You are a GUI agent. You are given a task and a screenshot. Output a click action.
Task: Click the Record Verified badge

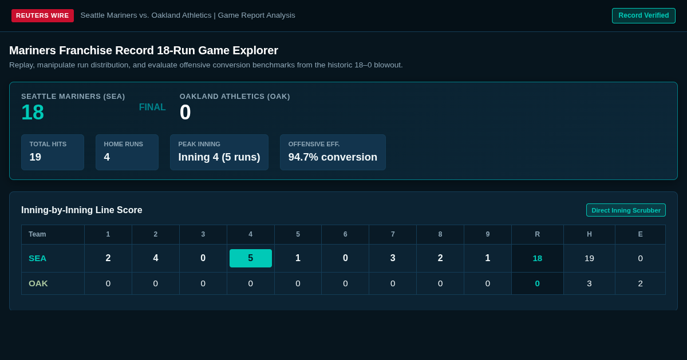[x=643, y=15]
